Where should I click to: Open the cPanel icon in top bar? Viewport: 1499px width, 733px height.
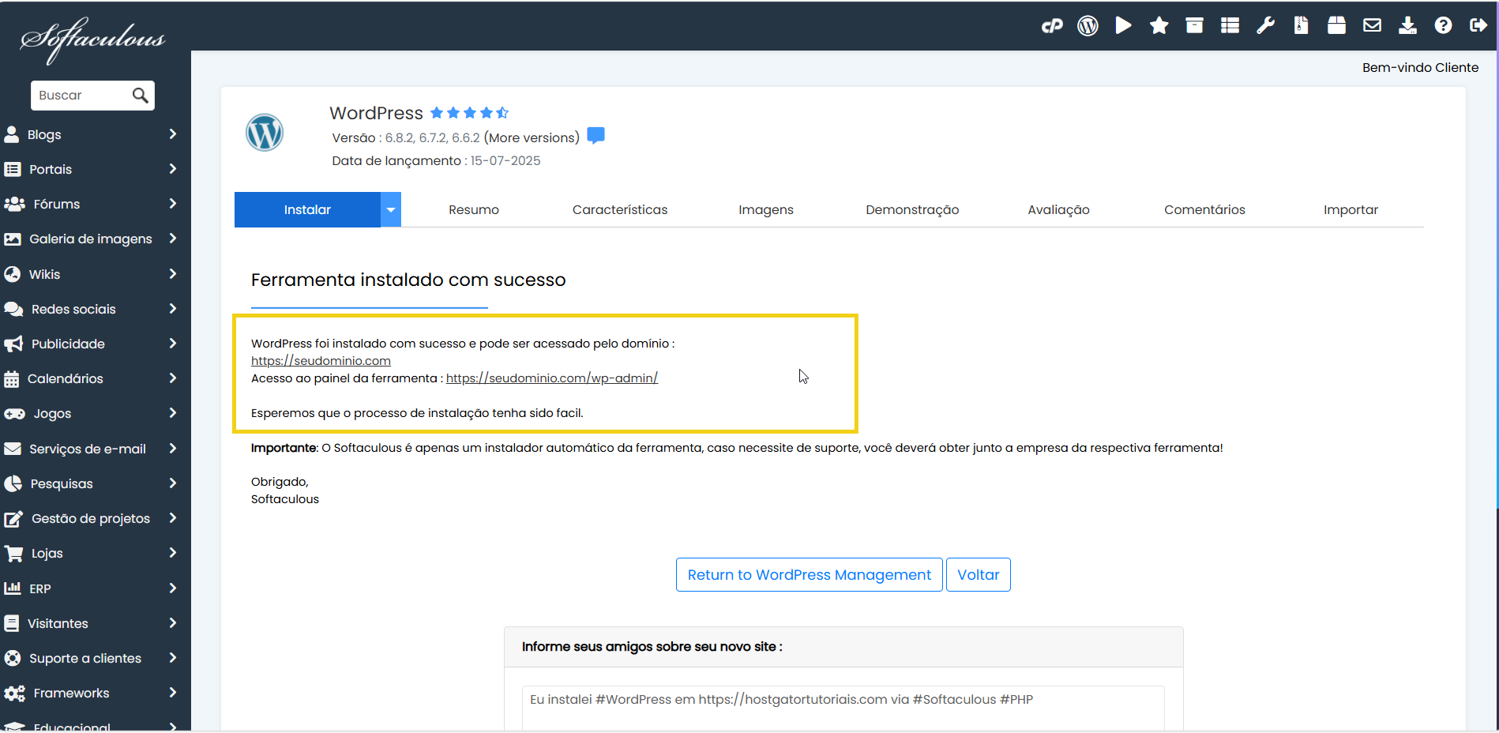coord(1052,26)
